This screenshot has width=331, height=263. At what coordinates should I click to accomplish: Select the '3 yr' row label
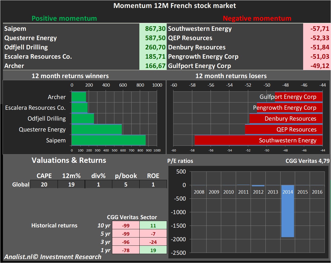(x=105, y=242)
